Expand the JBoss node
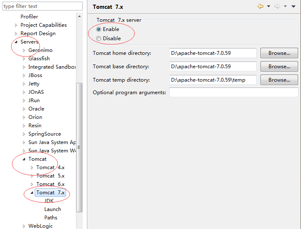The height and width of the screenshot is (229, 301). coord(24,75)
